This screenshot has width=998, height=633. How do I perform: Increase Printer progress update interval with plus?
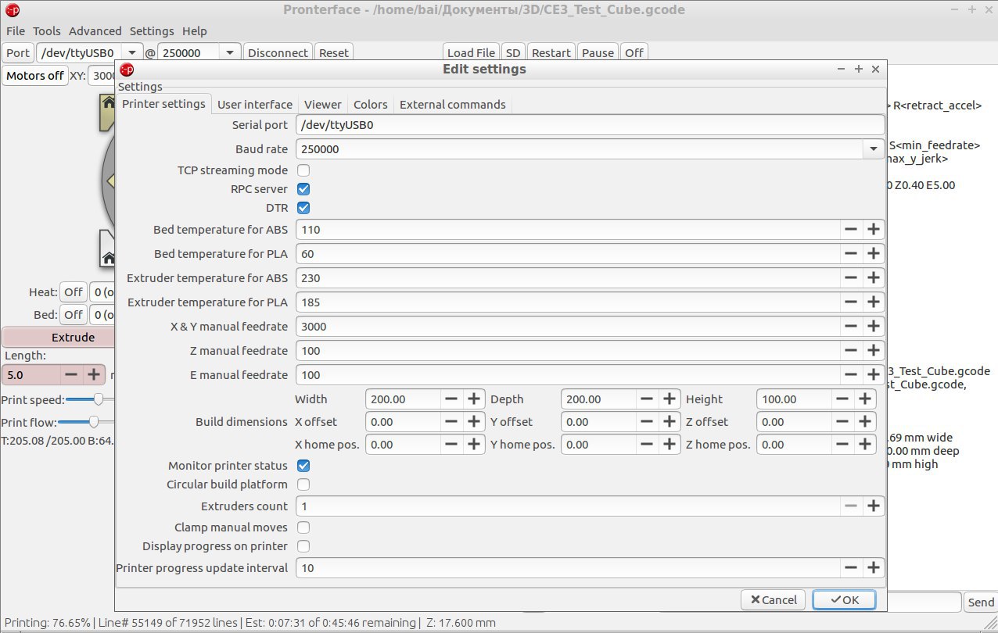click(x=874, y=568)
